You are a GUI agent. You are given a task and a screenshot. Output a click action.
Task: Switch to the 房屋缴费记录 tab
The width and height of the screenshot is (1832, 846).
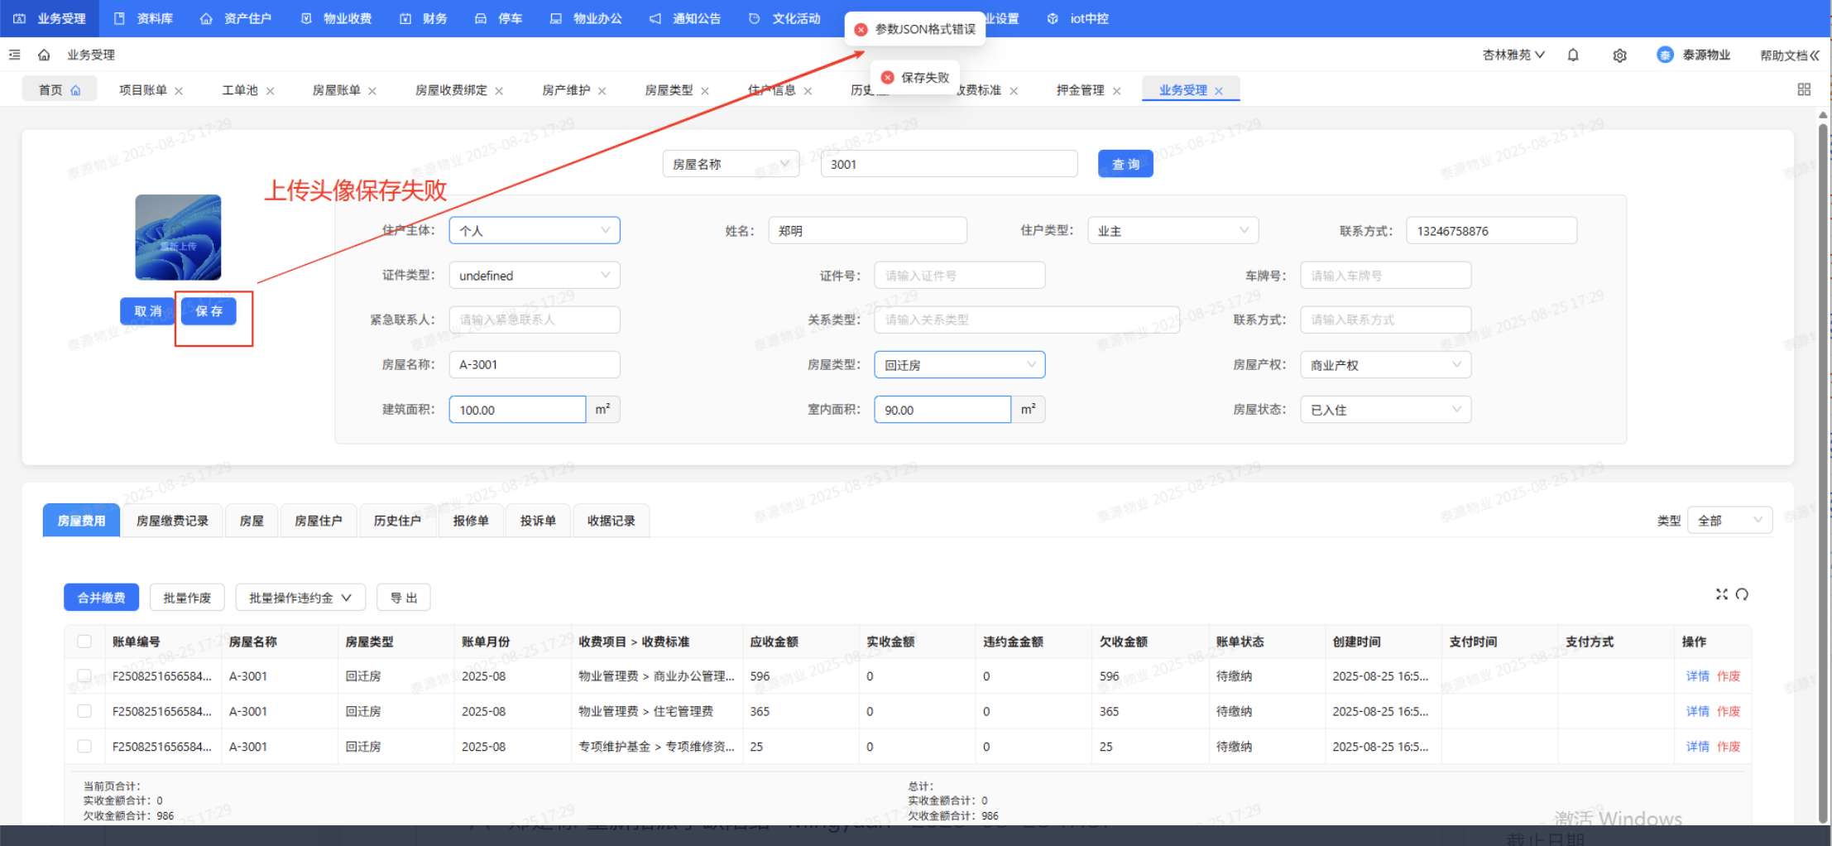172,521
